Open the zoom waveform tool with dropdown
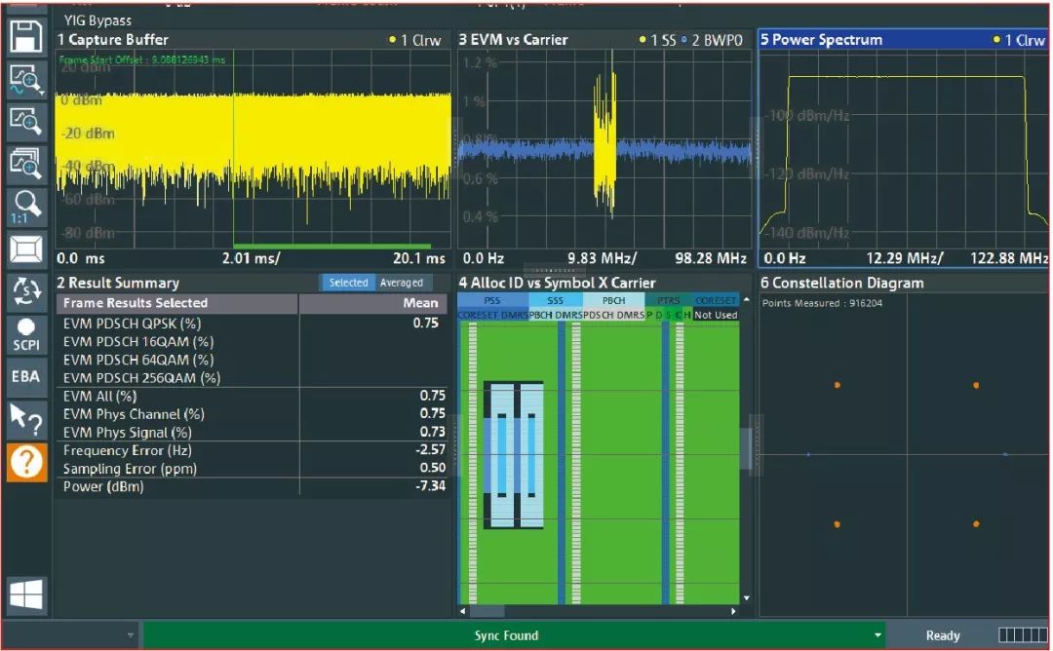 [x=26, y=79]
